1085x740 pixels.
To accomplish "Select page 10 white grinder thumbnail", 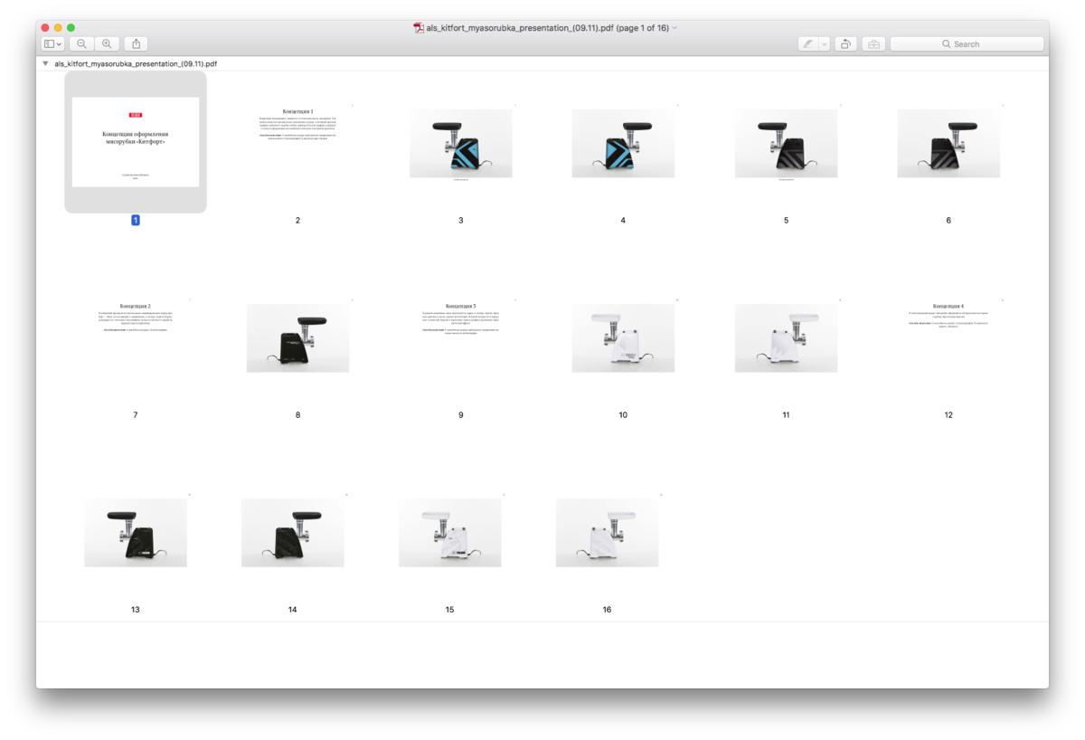I will click(623, 337).
